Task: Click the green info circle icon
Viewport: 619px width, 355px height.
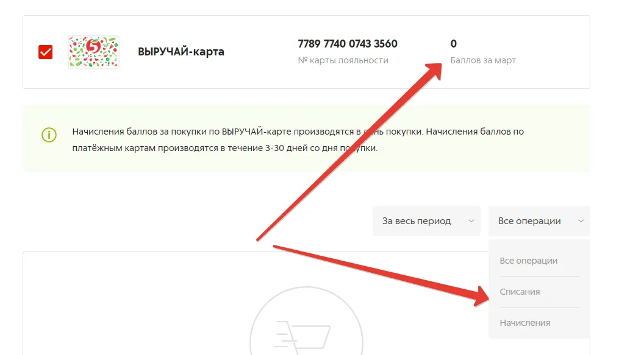Action: tap(49, 135)
